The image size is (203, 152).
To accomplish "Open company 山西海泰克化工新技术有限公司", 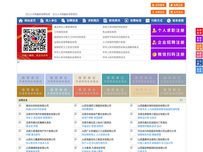I will click(98, 139).
